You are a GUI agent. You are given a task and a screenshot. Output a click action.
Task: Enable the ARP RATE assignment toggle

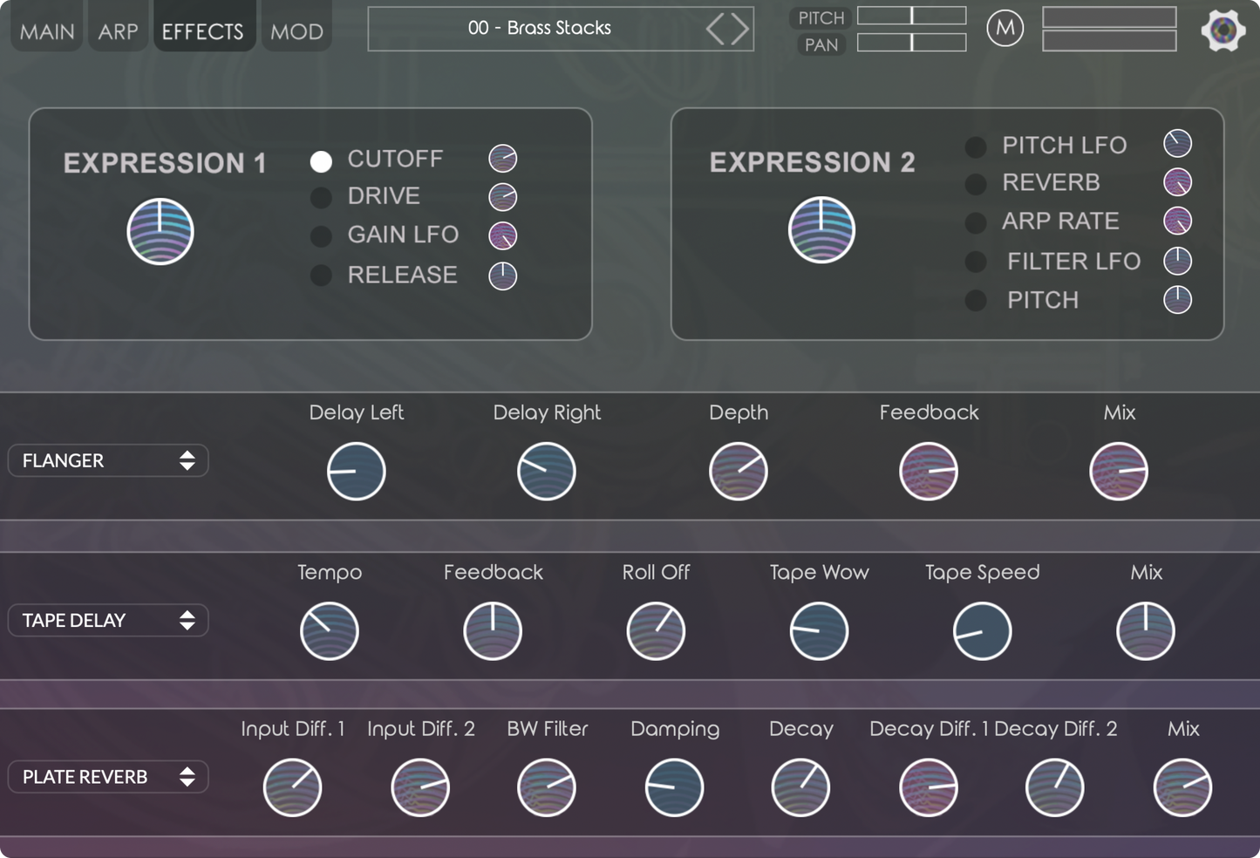(976, 222)
